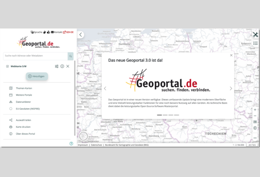Zoom out with the minus button
Screen dimensions: 260x177
(x=255, y=116)
